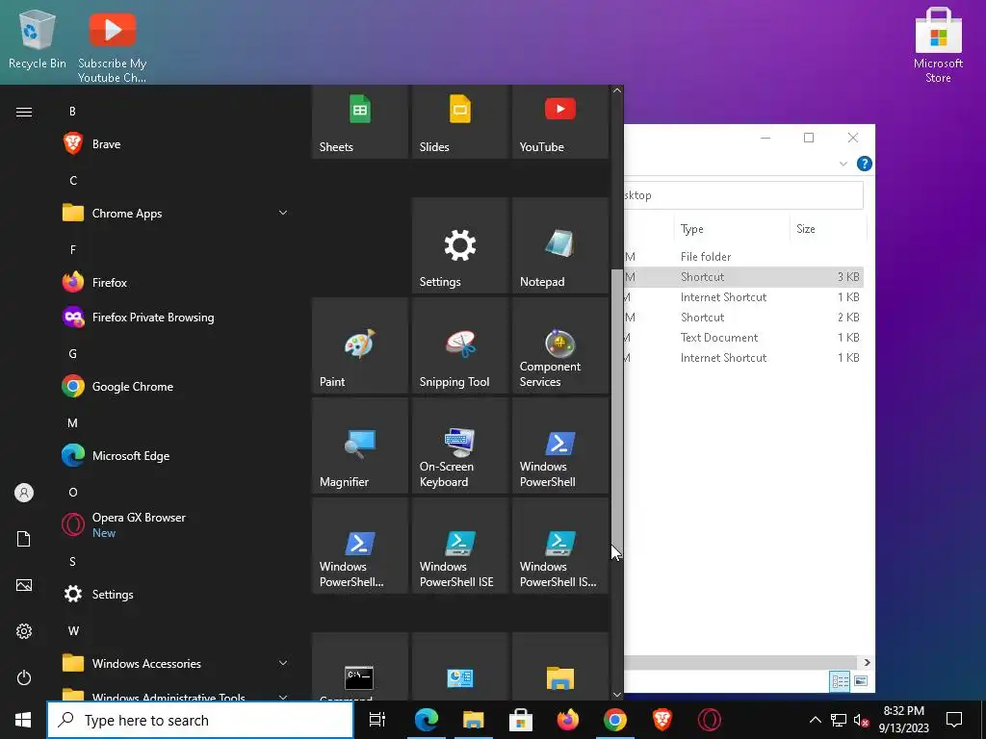Viewport: 986px width, 739px height.
Task: Open the user account icon in Start sidebar
Action: 24,493
